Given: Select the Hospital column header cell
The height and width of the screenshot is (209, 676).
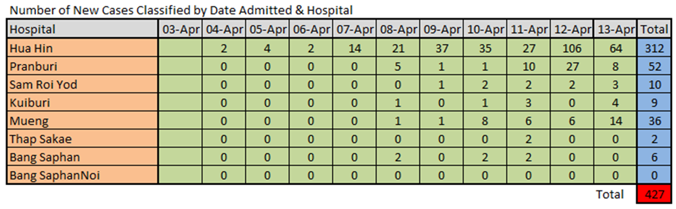Looking at the screenshot, I should (x=82, y=30).
